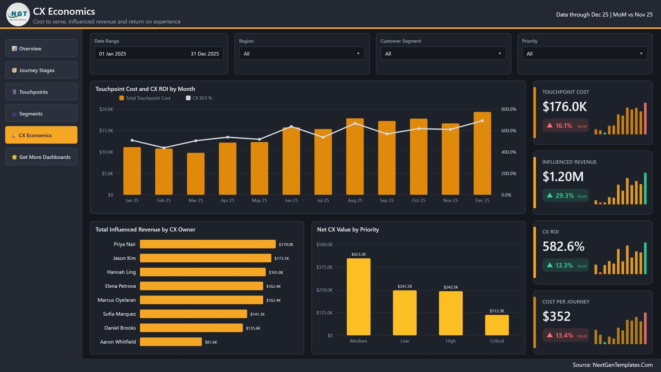Switch to the CX Economics tab
Screen dimensions: 661x372
[x=41, y=135]
